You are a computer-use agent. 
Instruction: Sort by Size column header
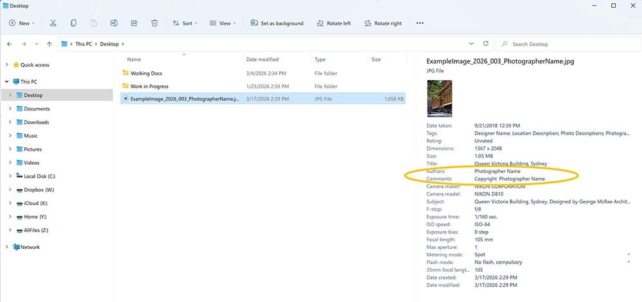tap(376, 60)
